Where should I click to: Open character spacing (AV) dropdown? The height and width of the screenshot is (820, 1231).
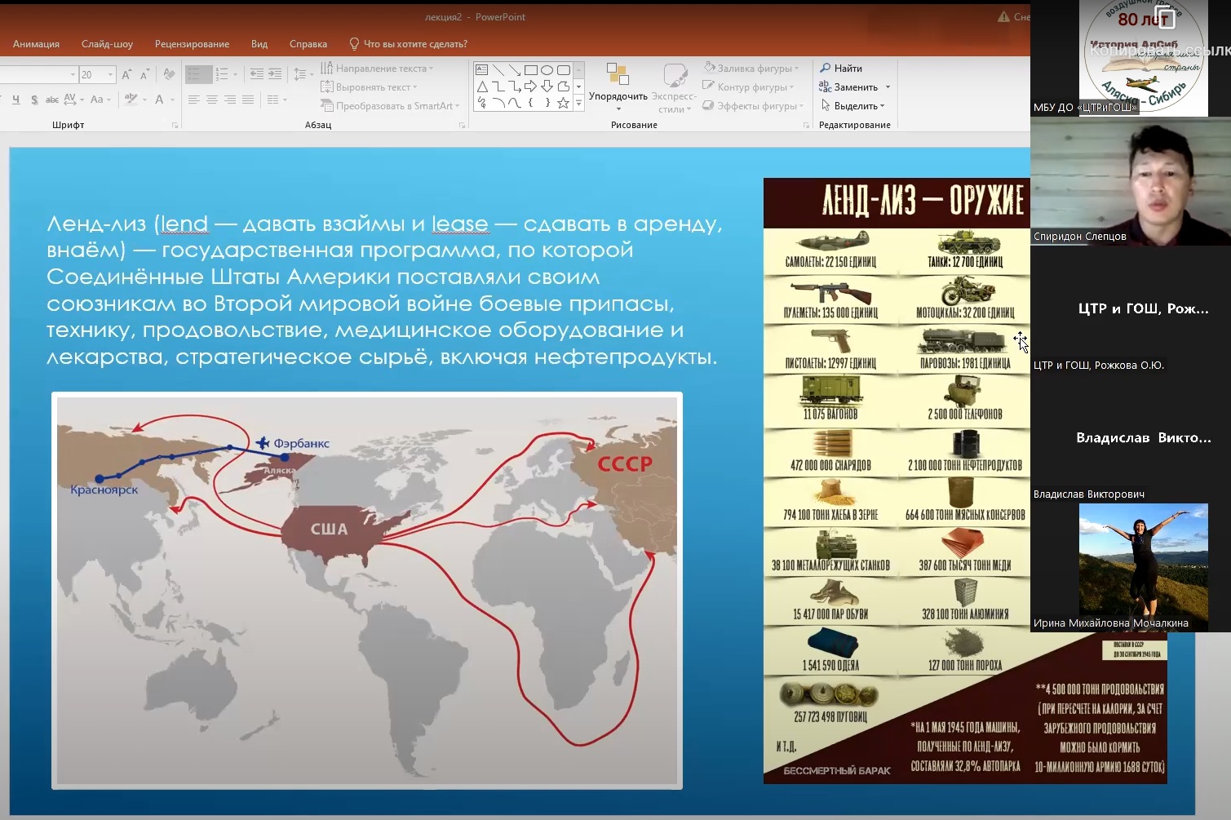click(x=73, y=100)
